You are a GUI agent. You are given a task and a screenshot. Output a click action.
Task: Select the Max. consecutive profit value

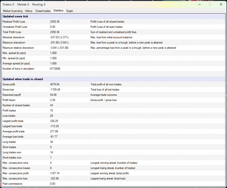tap(55, 173)
